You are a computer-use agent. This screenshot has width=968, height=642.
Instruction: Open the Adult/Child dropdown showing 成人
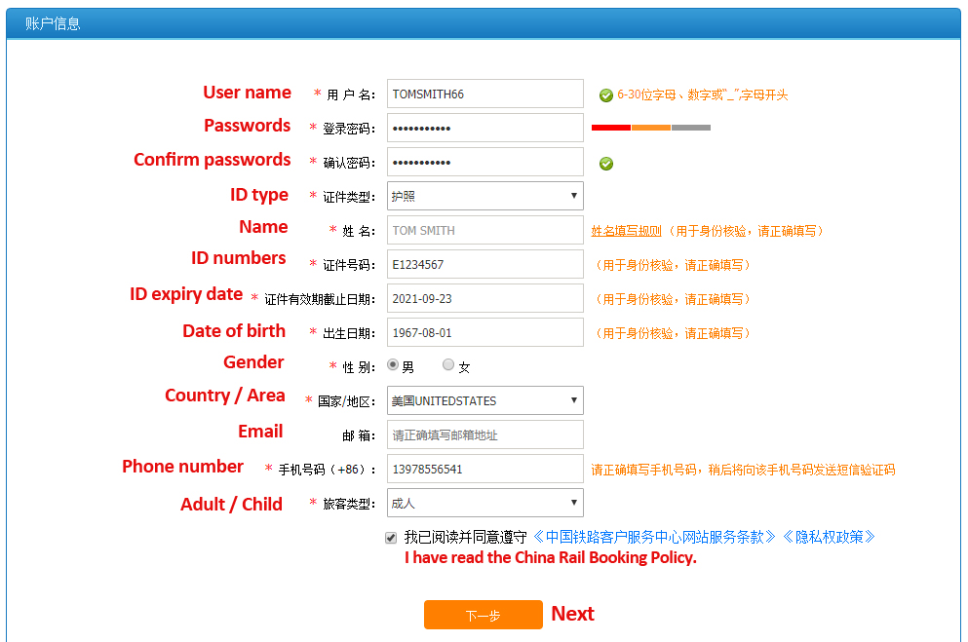pos(484,503)
